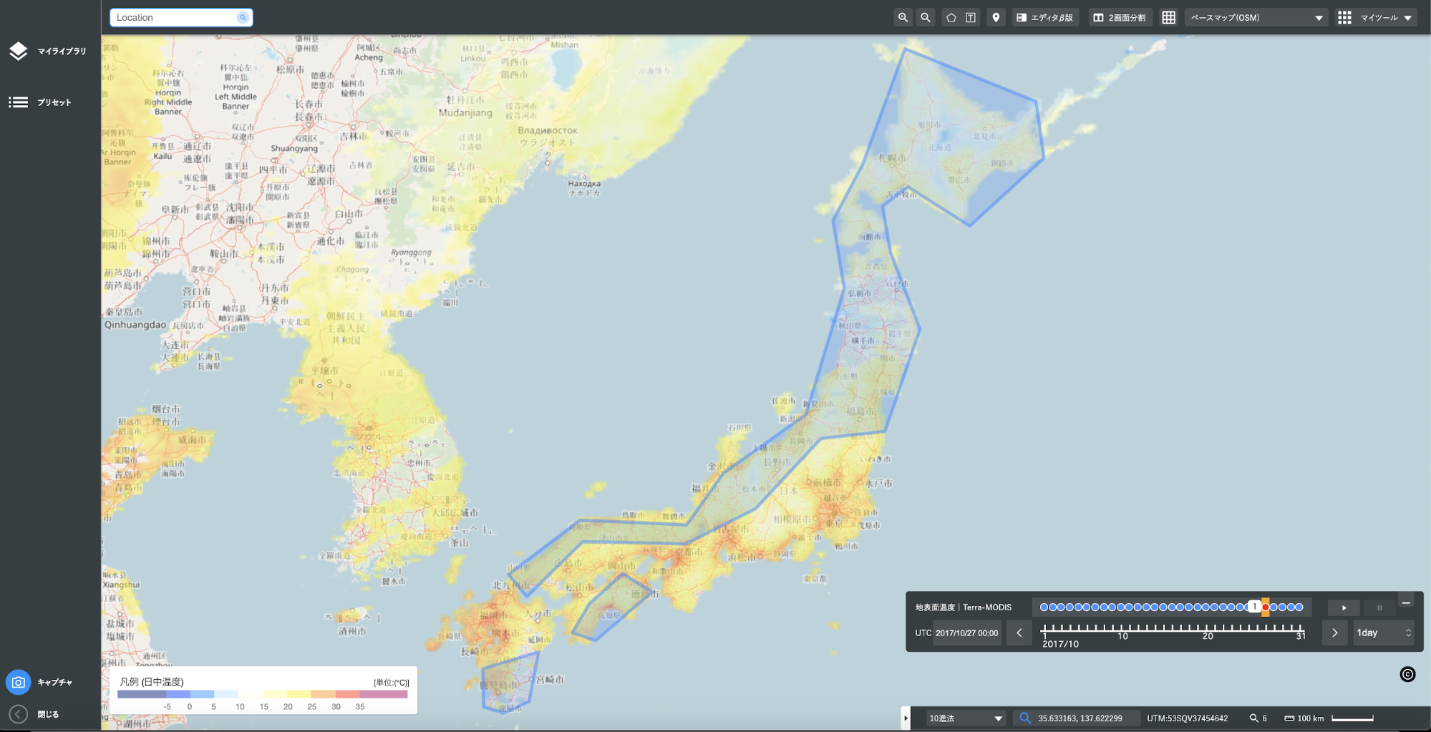The width and height of the screenshot is (1431, 732).
Task: Select the polygon drawing tool
Action: pos(951,18)
